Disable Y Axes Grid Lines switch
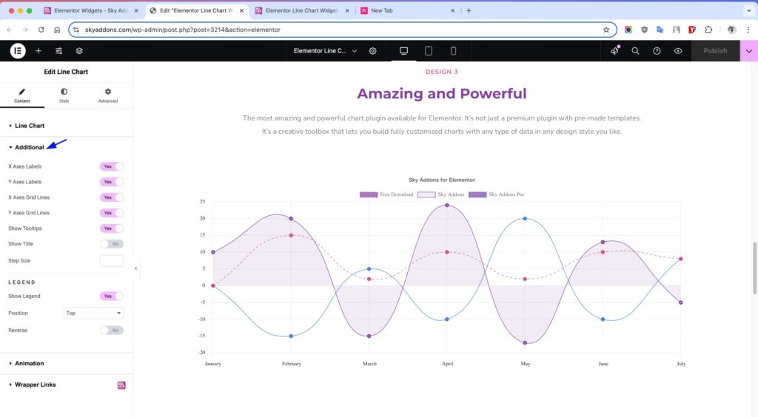 pos(112,213)
